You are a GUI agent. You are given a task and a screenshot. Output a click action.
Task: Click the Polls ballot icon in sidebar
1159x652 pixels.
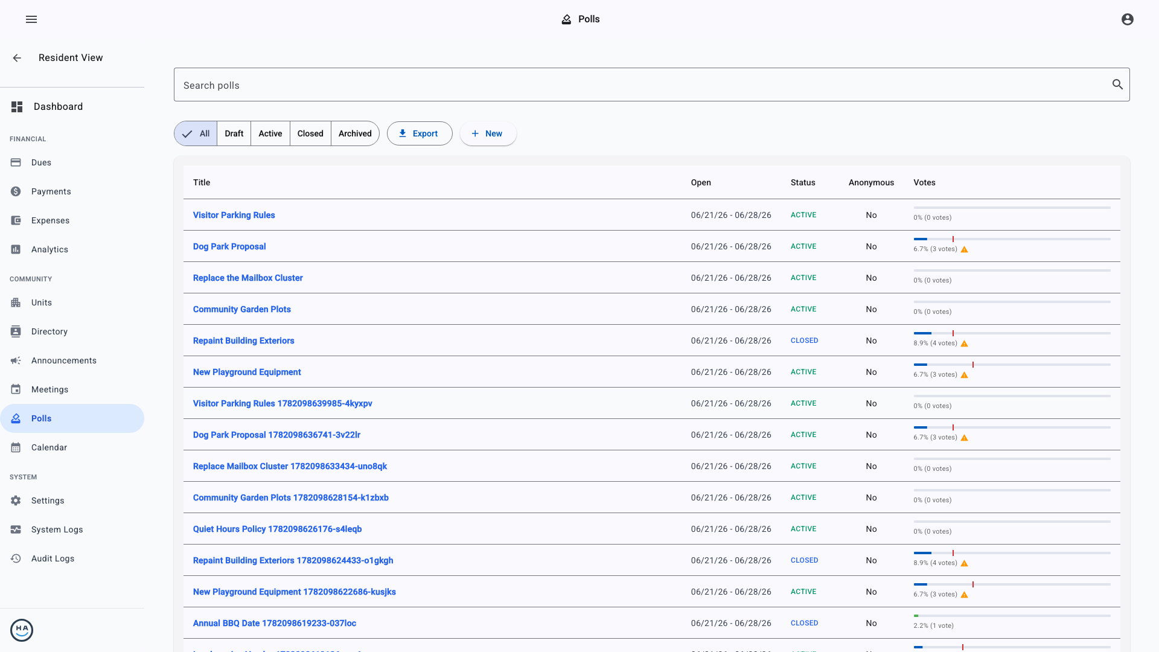pos(16,418)
